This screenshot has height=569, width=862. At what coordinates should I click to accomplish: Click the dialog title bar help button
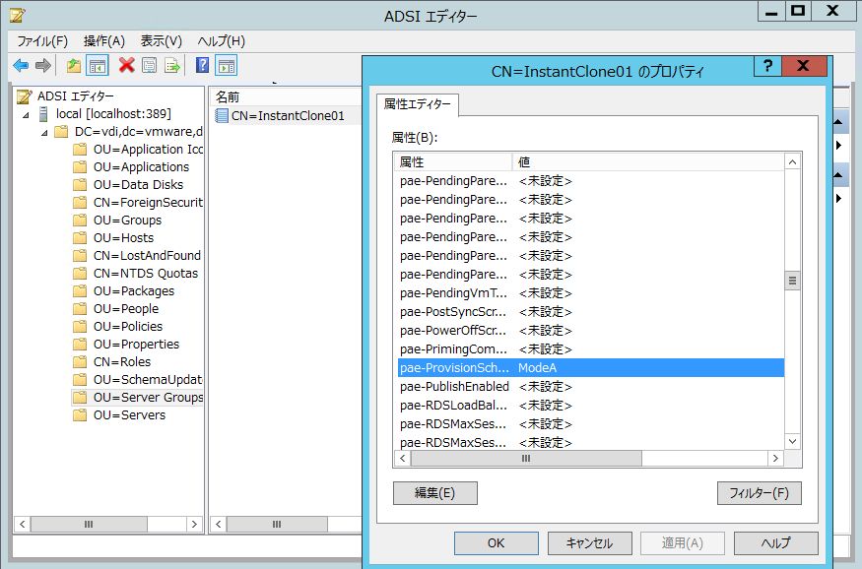tap(767, 67)
